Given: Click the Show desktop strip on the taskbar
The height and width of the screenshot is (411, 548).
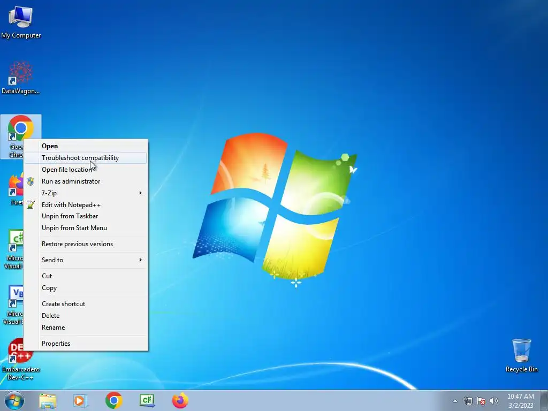Looking at the screenshot, I should coord(544,400).
